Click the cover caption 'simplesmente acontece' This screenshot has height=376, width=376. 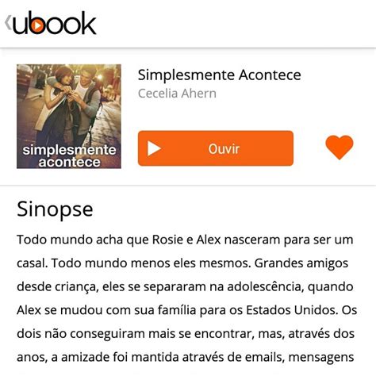click(x=69, y=155)
